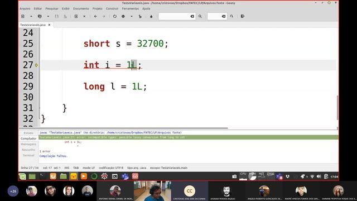Click the error marker on line 27
This screenshot has height=201, width=357.
click(x=36, y=65)
